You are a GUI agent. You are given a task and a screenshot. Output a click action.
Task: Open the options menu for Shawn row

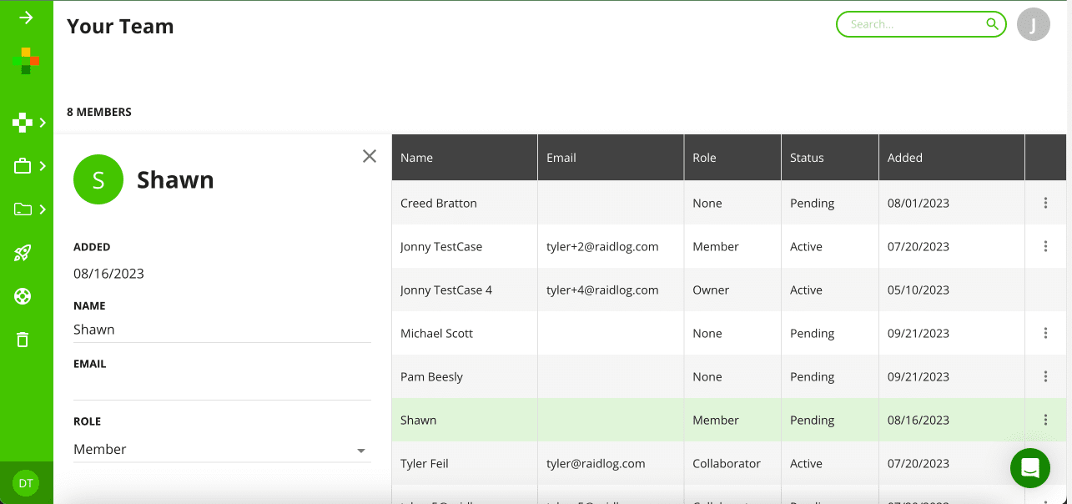click(1045, 420)
